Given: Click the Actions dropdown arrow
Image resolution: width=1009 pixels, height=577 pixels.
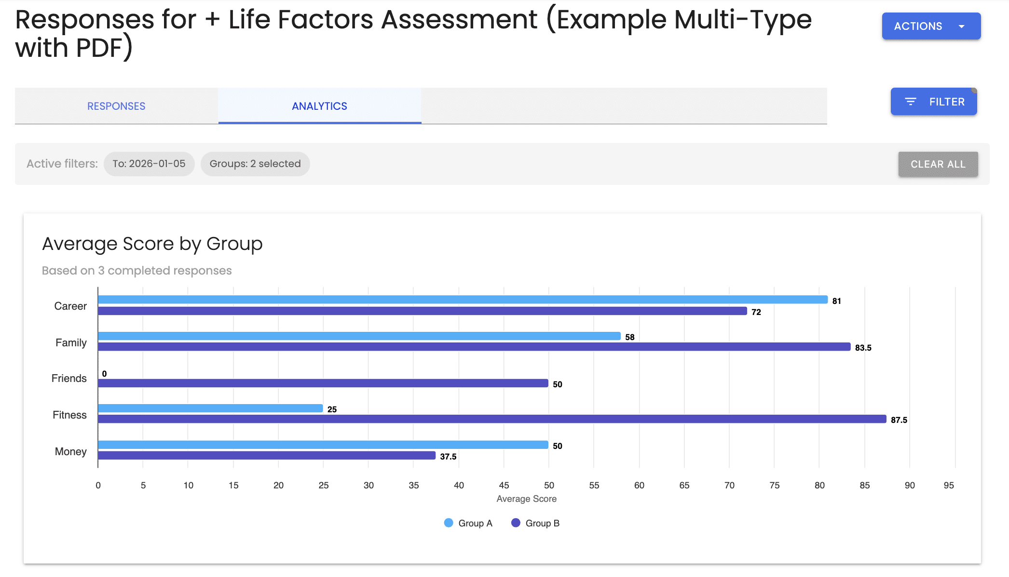Looking at the screenshot, I should (x=961, y=26).
